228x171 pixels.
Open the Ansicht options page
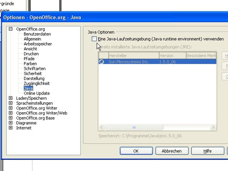(31, 49)
